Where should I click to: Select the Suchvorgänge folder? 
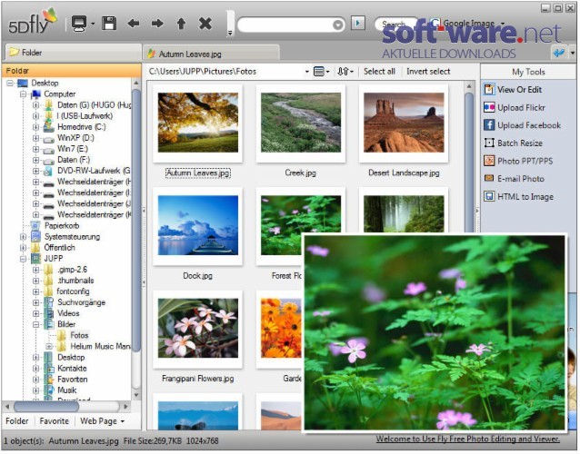(82, 302)
